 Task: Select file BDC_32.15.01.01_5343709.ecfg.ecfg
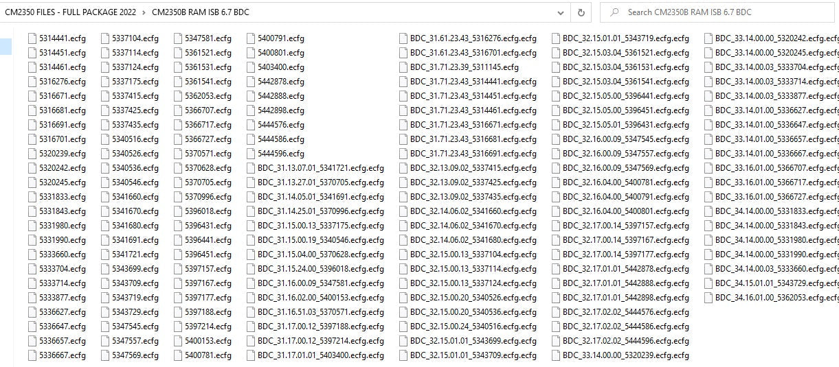tap(473, 355)
